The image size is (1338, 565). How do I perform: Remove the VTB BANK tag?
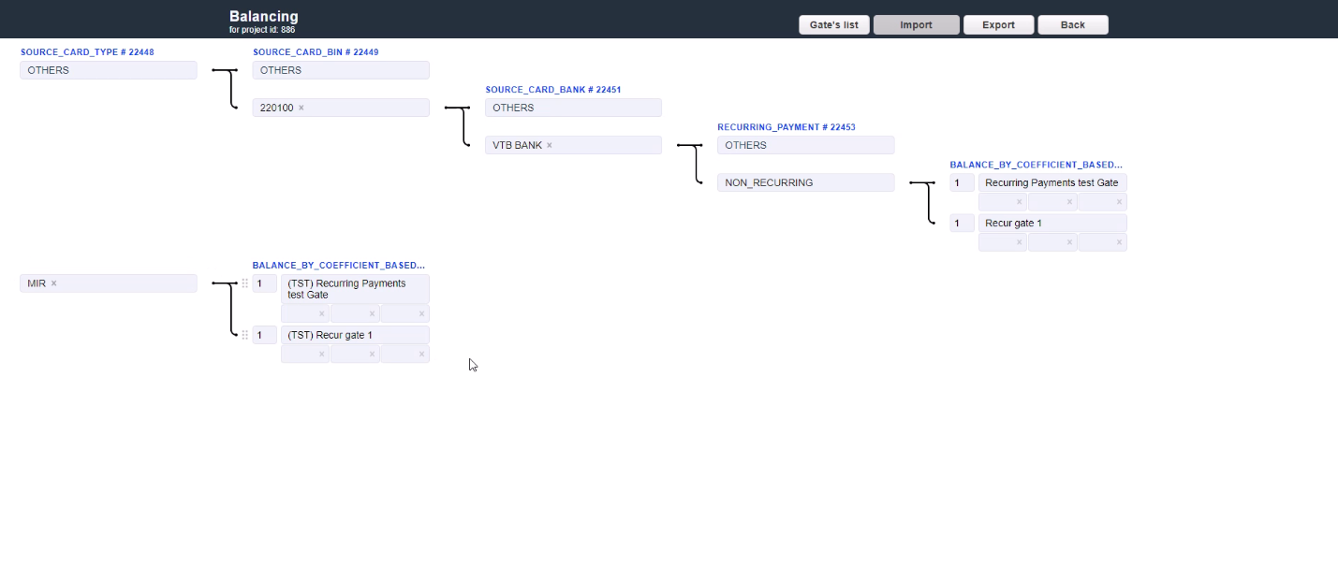tap(550, 146)
